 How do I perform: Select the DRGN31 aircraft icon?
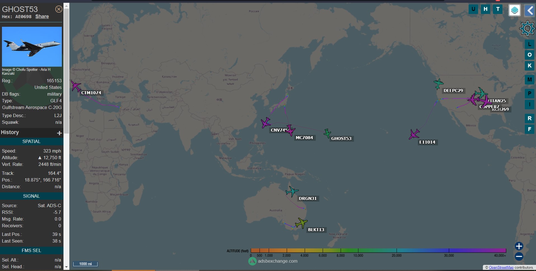[x=292, y=192]
